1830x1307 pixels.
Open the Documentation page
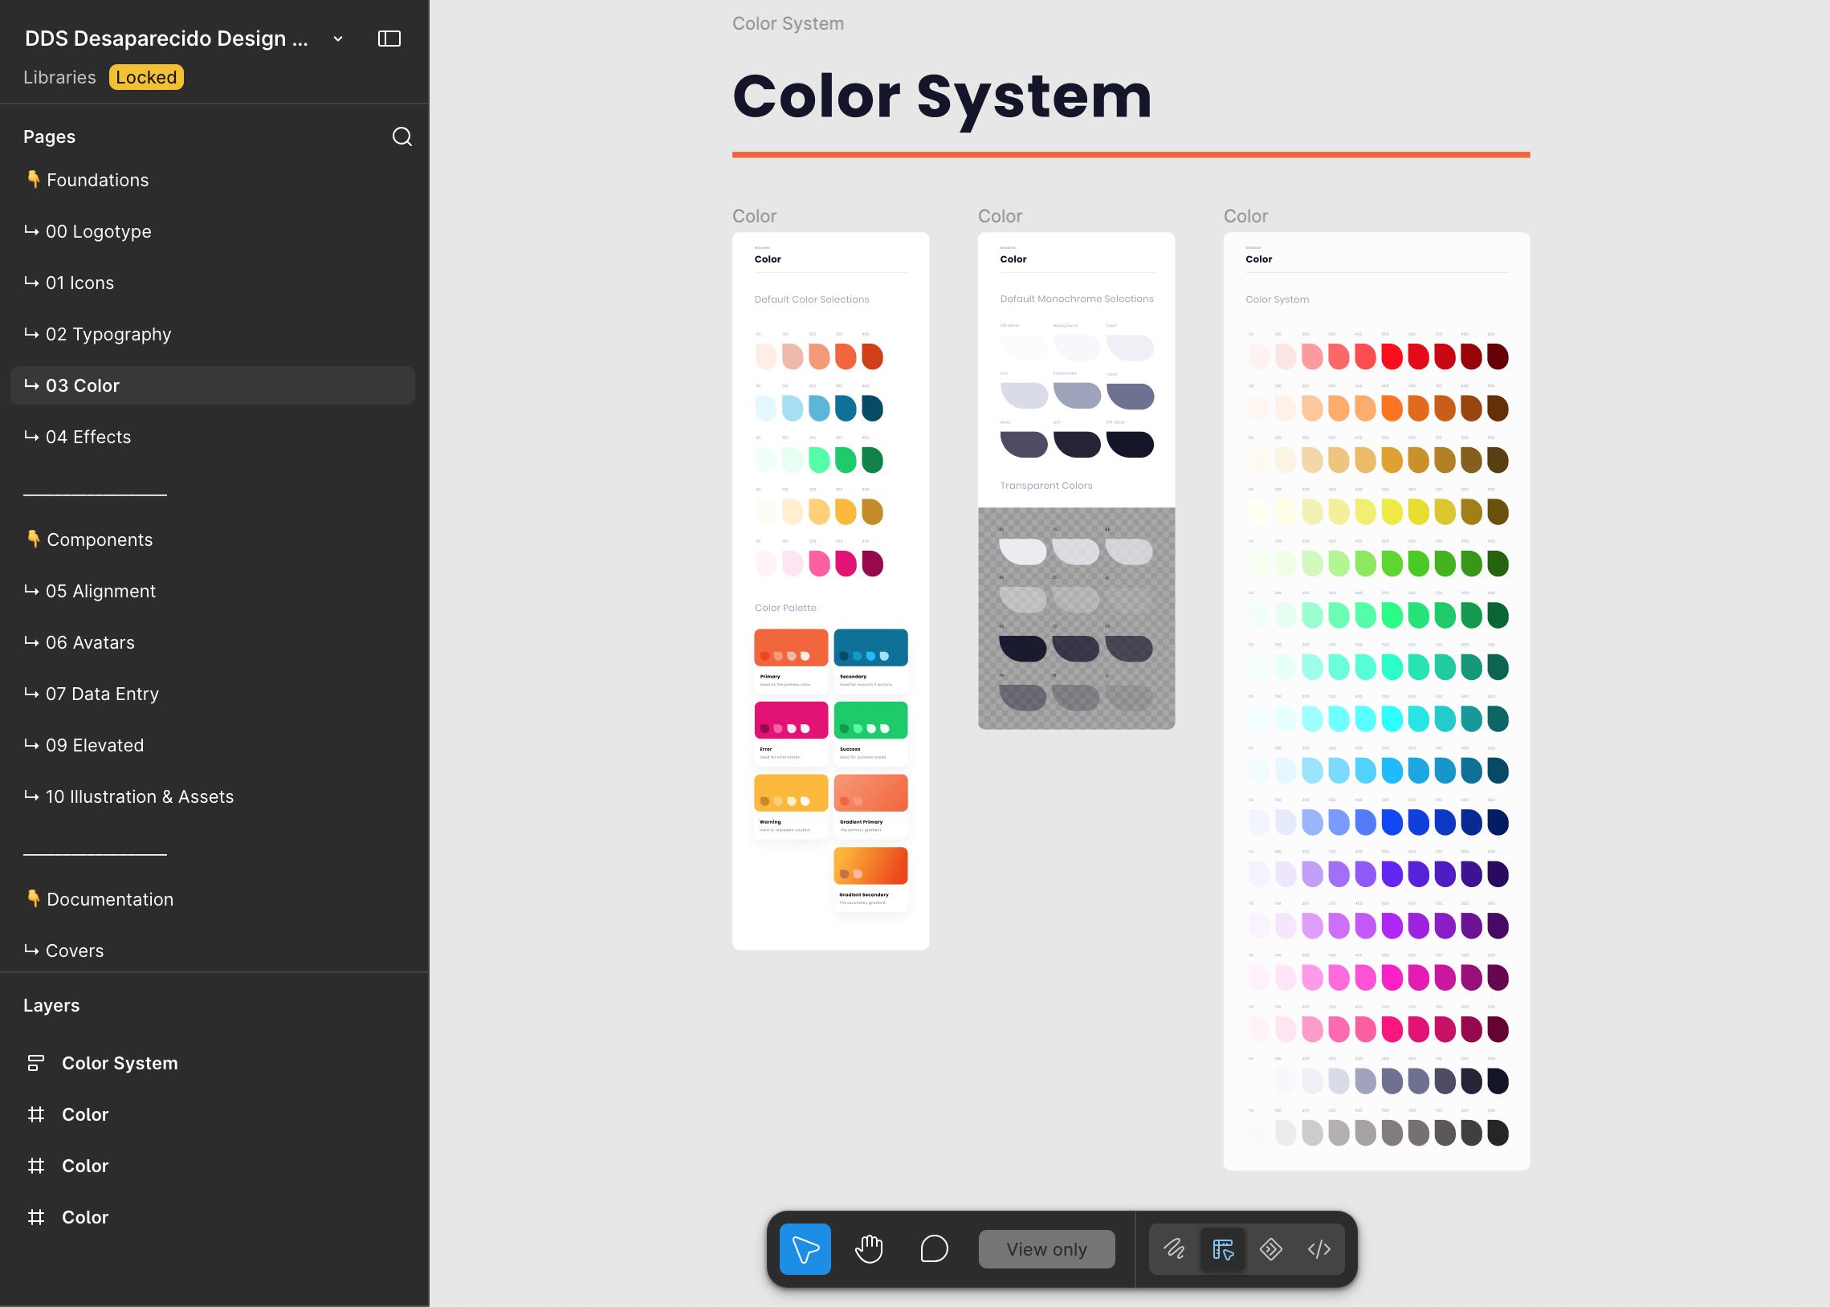213,900
